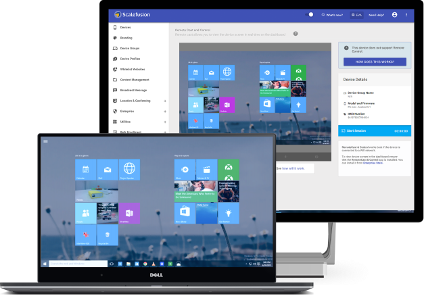Click Need Help? in the header

click(x=376, y=15)
